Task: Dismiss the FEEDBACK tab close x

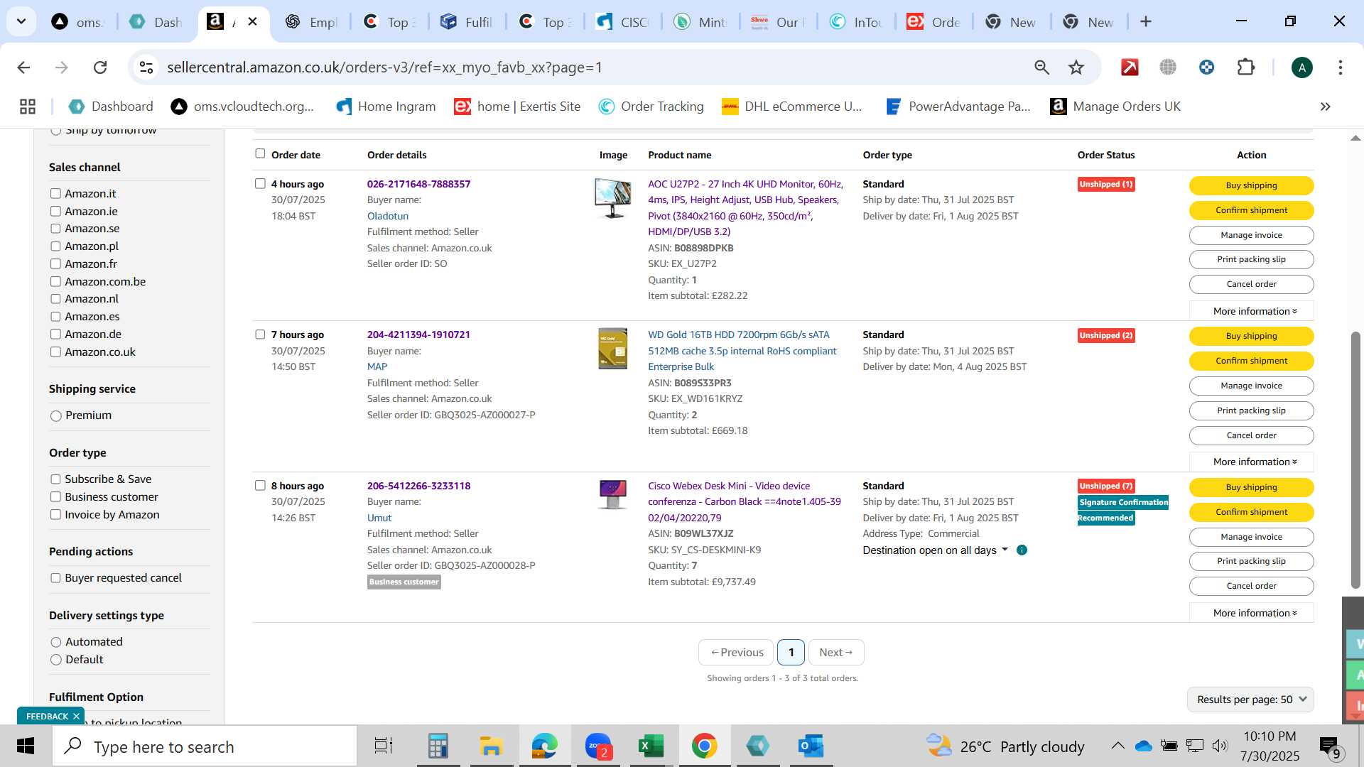Action: tap(76, 717)
